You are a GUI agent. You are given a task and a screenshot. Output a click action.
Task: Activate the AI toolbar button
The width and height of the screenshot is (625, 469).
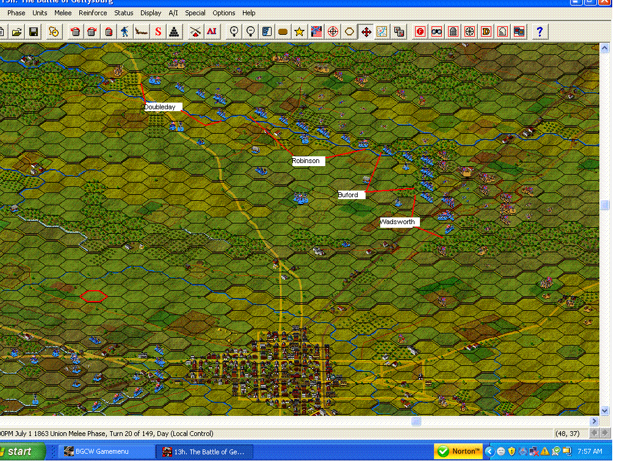point(212,32)
